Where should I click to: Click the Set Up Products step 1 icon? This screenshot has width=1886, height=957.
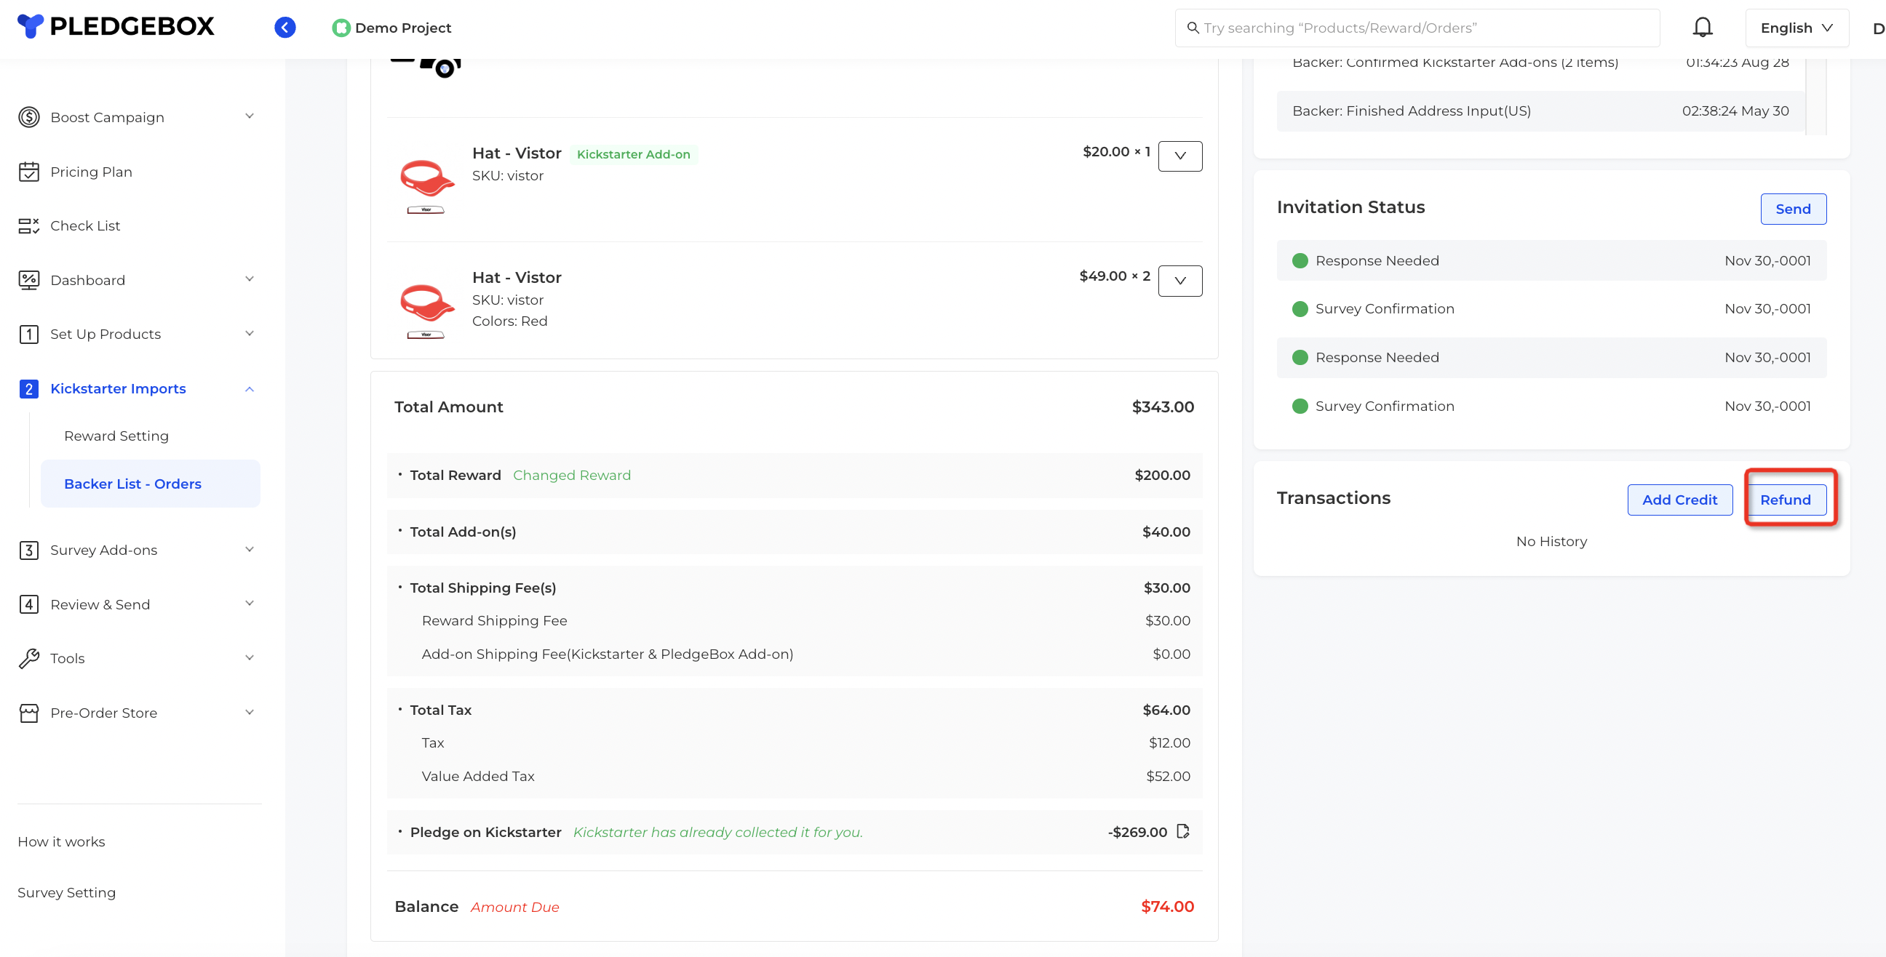pyautogui.click(x=28, y=335)
